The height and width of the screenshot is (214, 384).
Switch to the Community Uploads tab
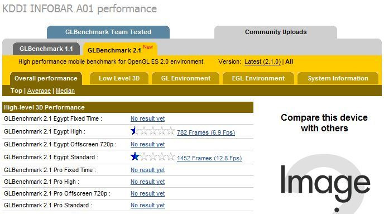pos(276,32)
